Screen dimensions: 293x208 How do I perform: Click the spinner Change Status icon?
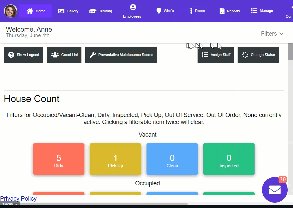coord(245,55)
